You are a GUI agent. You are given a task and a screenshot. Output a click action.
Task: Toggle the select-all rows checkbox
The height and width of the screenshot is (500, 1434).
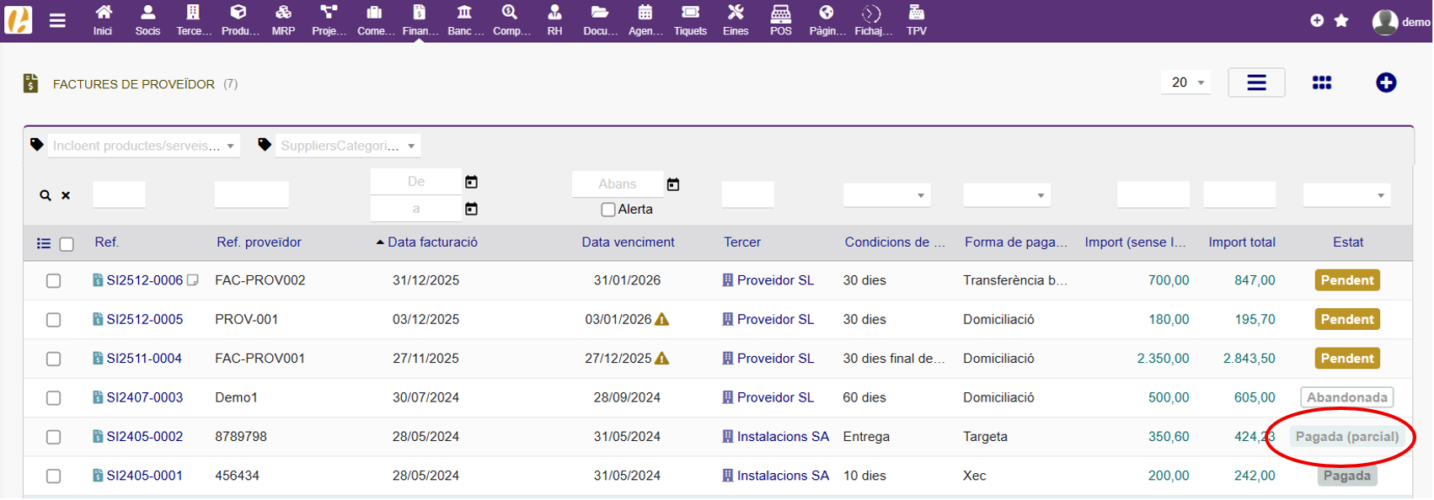[67, 244]
